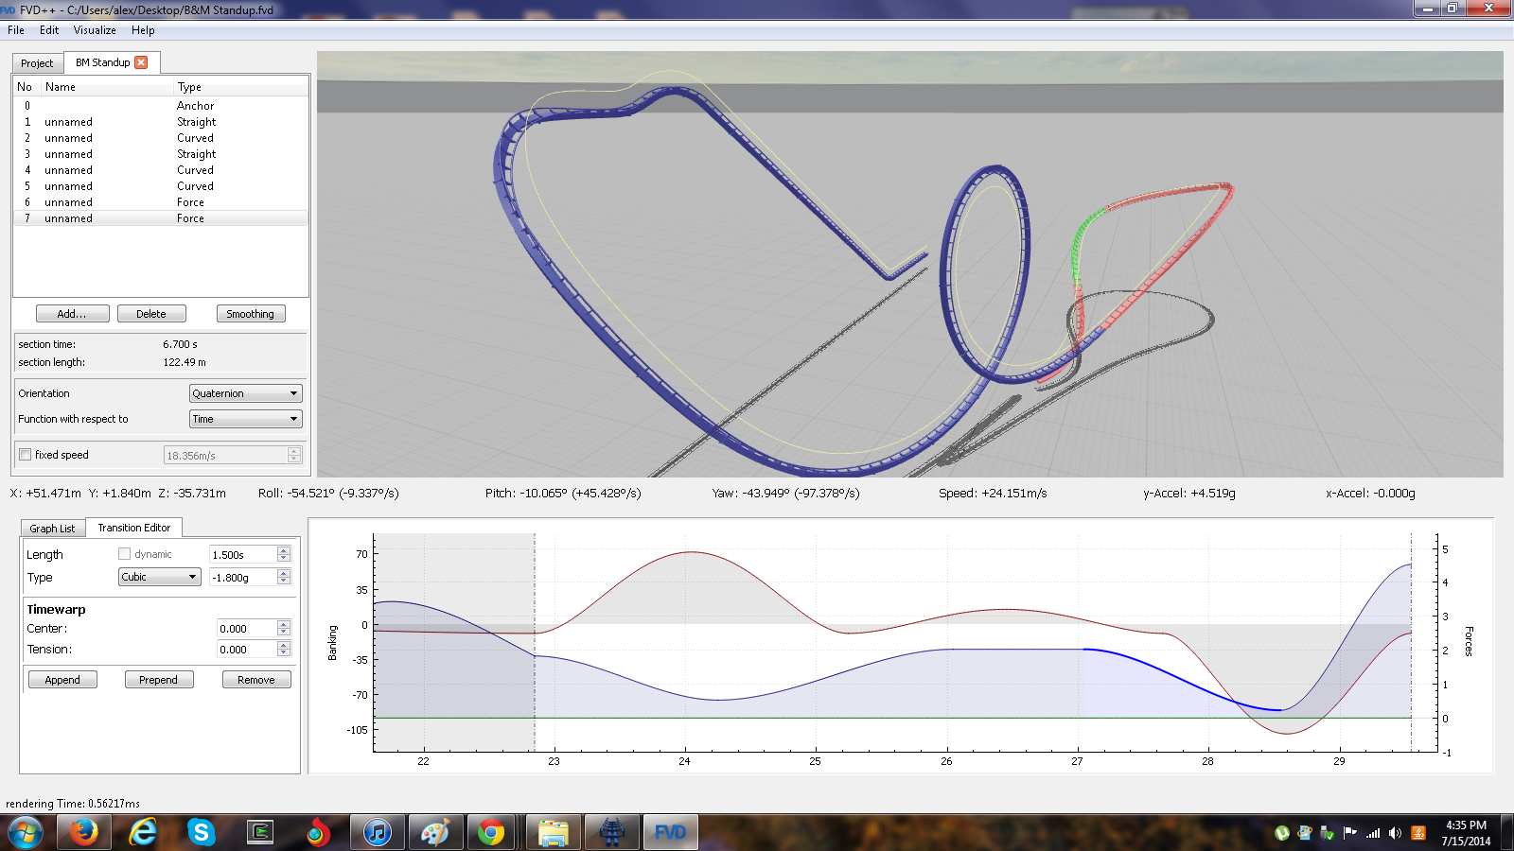Click the volume speaker tray icon
This screenshot has height=851, width=1514.
[x=1395, y=833]
